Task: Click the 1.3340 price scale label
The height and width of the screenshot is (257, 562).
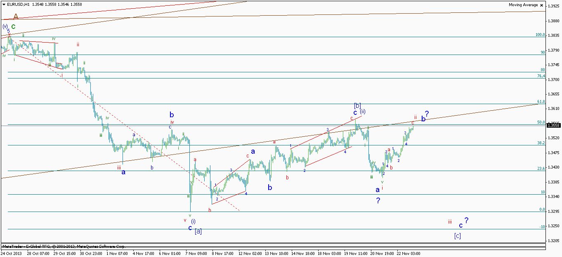Action: pos(554,197)
